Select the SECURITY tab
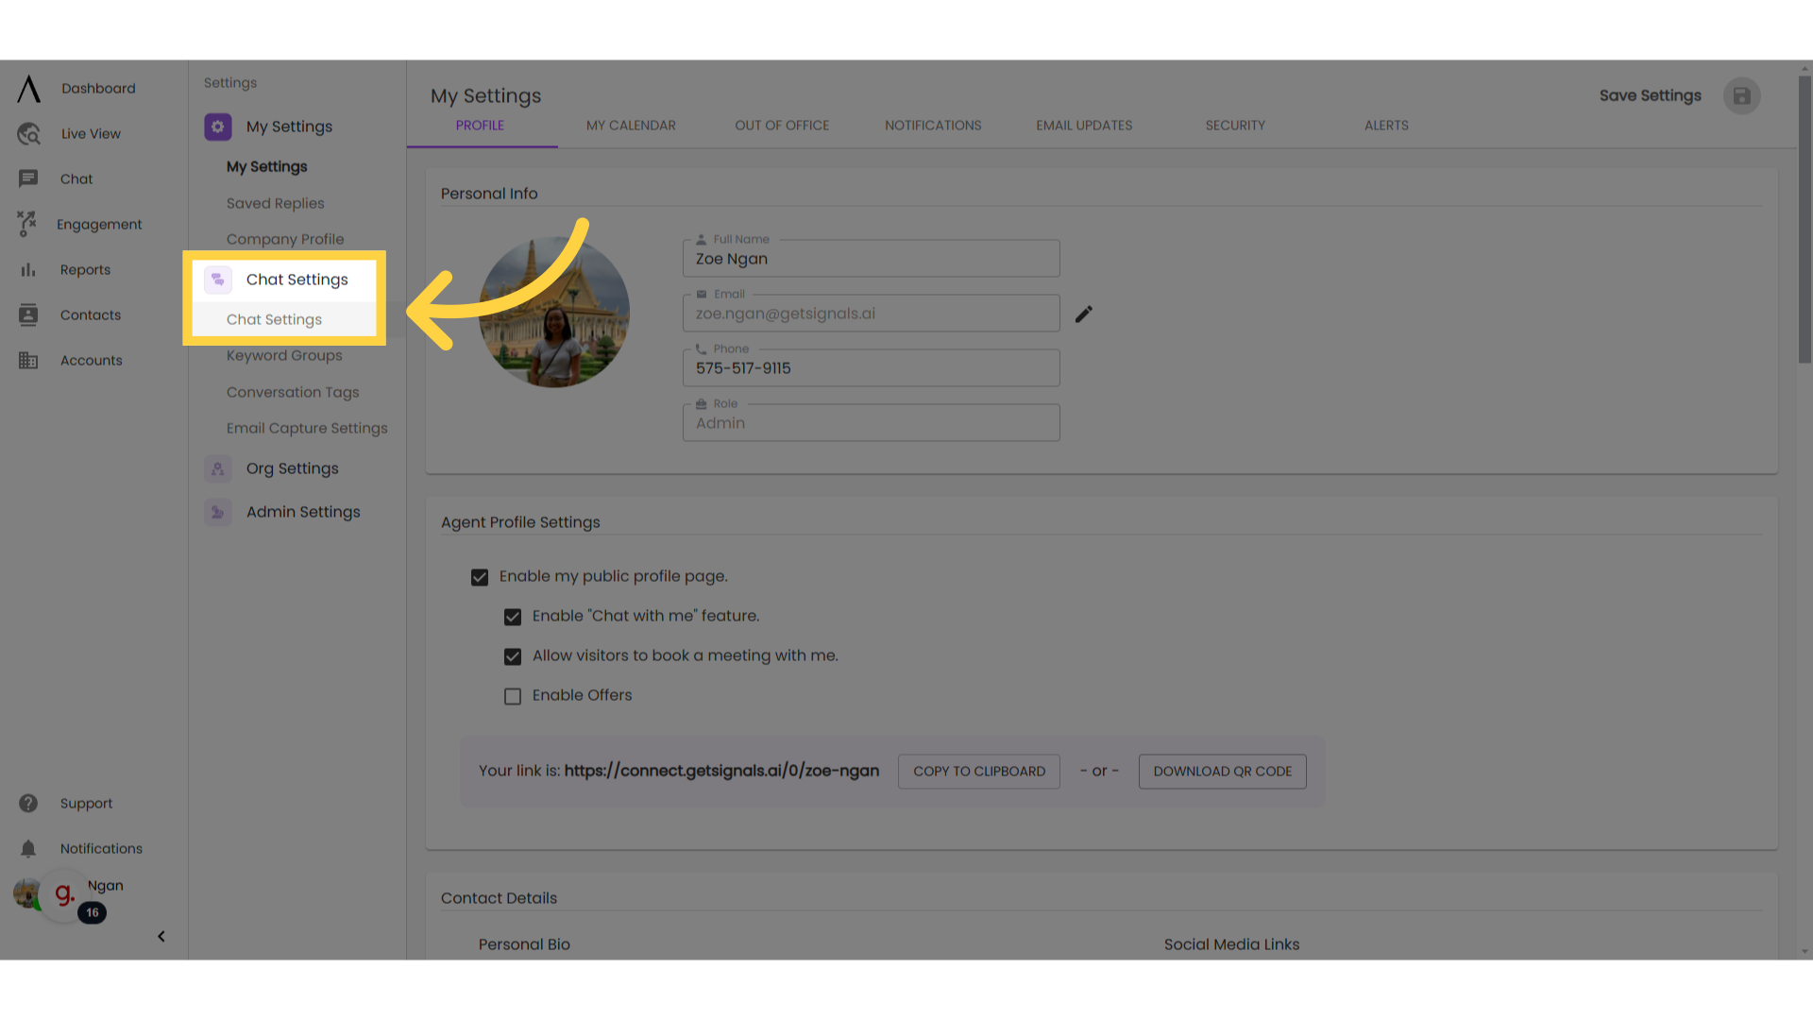This screenshot has width=1813, height=1020. 1235,125
